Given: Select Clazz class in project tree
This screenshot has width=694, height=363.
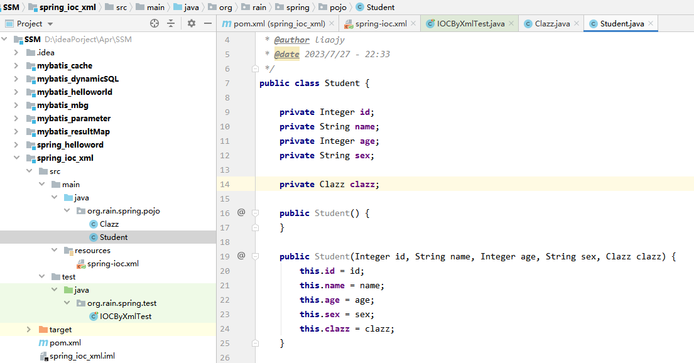Looking at the screenshot, I should pos(109,224).
